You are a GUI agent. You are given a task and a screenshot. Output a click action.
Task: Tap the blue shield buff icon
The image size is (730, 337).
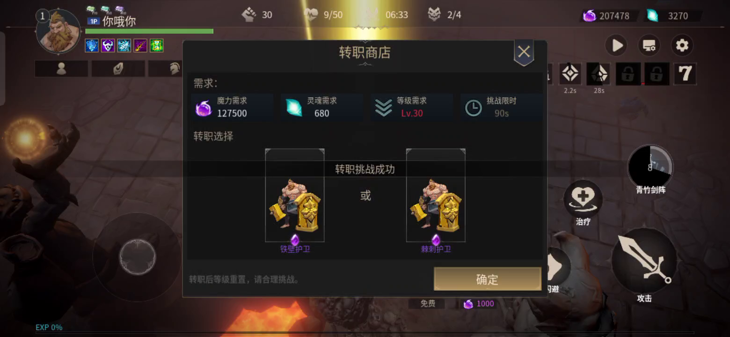tap(92, 45)
